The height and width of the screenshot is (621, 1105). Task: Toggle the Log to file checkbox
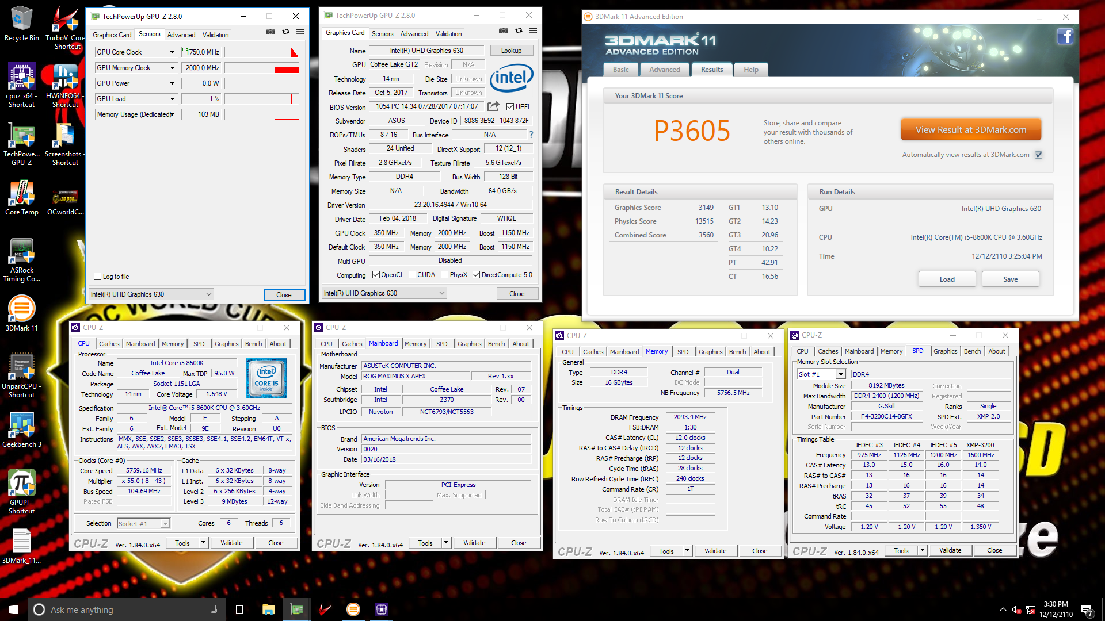(x=98, y=277)
